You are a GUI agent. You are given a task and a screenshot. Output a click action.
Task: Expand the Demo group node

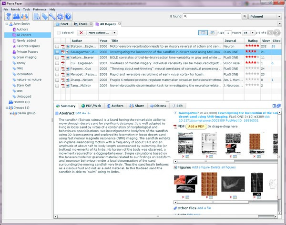10,113
